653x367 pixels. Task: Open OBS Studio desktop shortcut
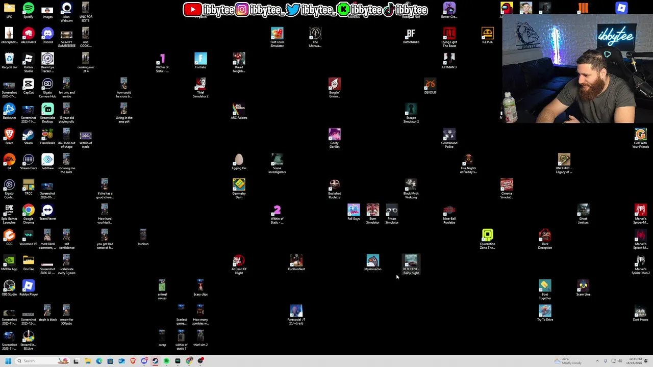[x=9, y=288]
